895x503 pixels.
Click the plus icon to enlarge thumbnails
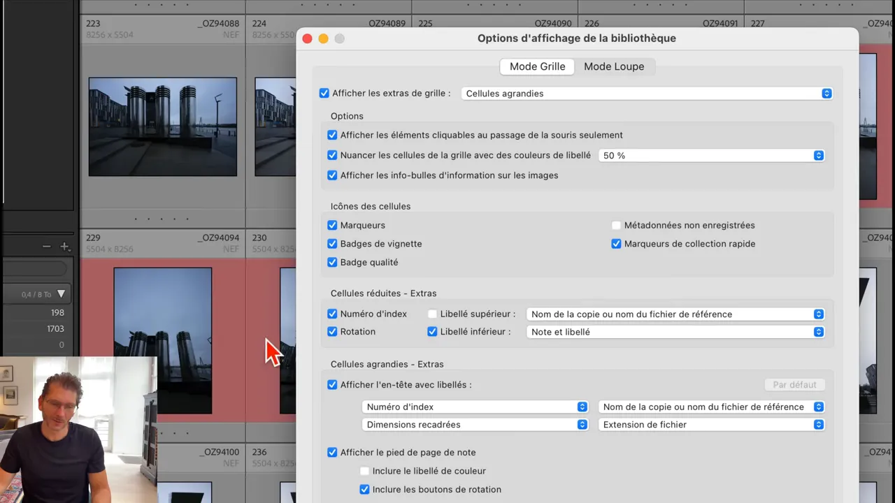point(65,246)
